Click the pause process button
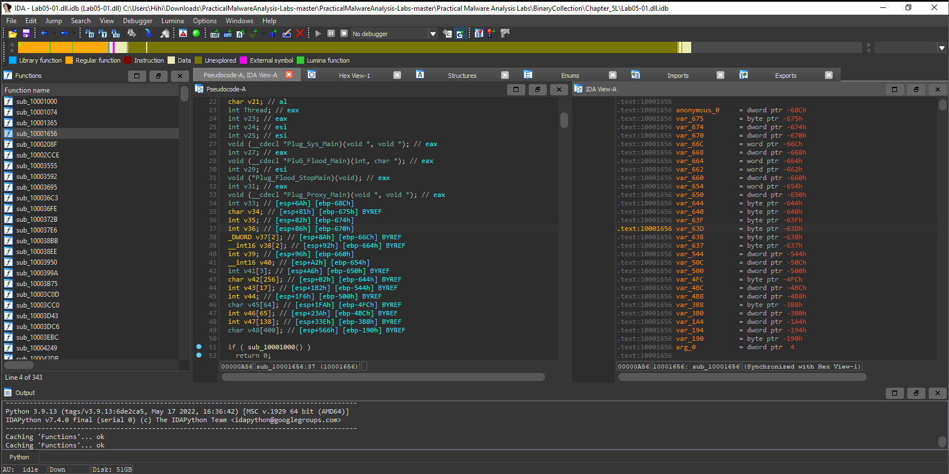Screen dimensions: 949x474 click(x=331, y=34)
